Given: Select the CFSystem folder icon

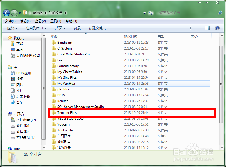Looking at the screenshot, I should click(54, 48).
